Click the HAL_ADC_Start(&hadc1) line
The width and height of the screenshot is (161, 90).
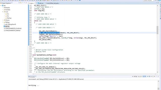48,31
